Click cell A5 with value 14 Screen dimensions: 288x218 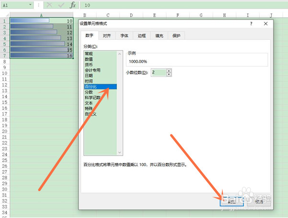[41, 44]
